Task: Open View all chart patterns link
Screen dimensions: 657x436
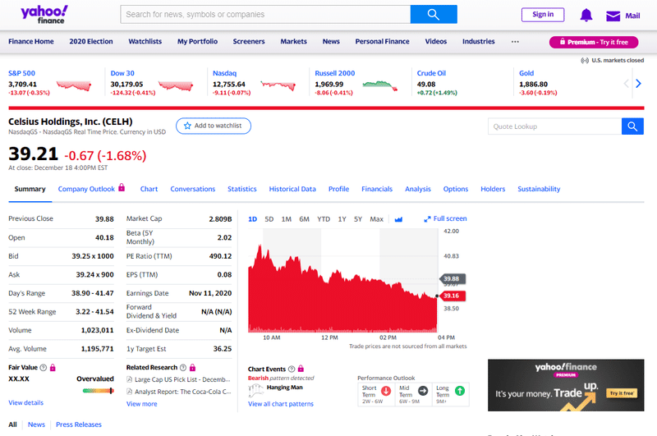Action: [281, 404]
